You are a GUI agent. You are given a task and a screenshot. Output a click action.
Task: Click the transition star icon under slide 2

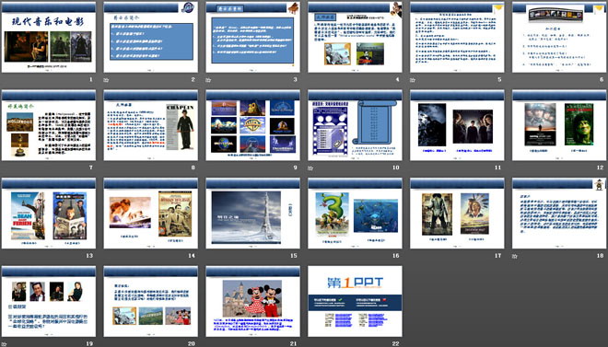tap(106, 80)
